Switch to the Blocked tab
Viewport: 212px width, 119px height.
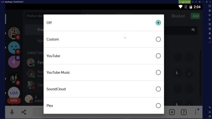(x=178, y=16)
